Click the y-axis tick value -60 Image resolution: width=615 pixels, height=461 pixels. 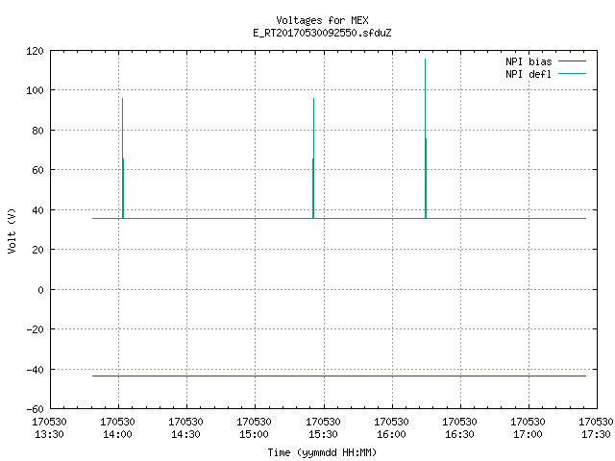point(35,409)
